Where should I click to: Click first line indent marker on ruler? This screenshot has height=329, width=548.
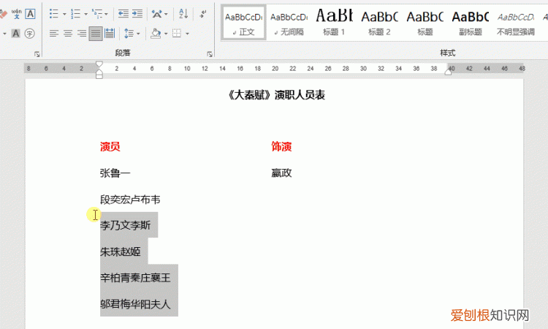(x=99, y=64)
